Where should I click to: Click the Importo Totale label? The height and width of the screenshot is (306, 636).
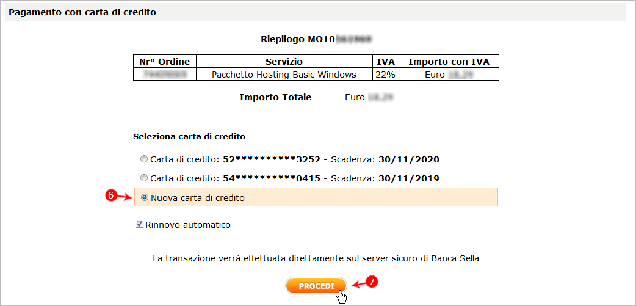click(x=275, y=97)
